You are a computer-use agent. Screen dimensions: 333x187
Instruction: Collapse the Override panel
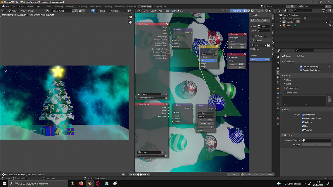pyautogui.click(x=283, y=135)
